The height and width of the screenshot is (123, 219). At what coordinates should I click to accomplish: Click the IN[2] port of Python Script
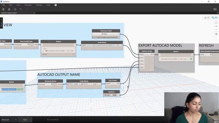142,61
